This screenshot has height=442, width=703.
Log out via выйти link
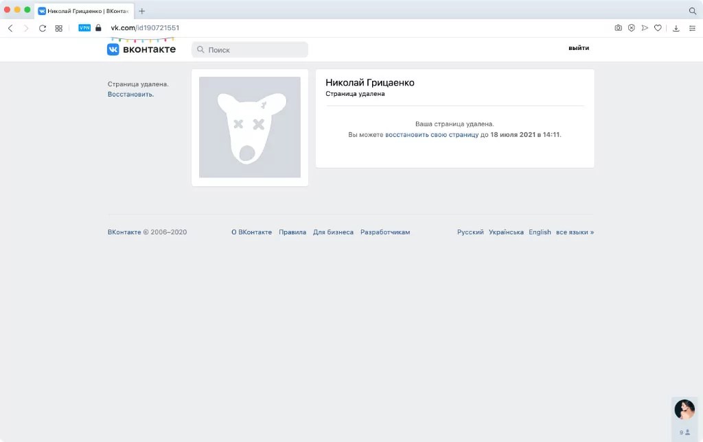(579, 48)
